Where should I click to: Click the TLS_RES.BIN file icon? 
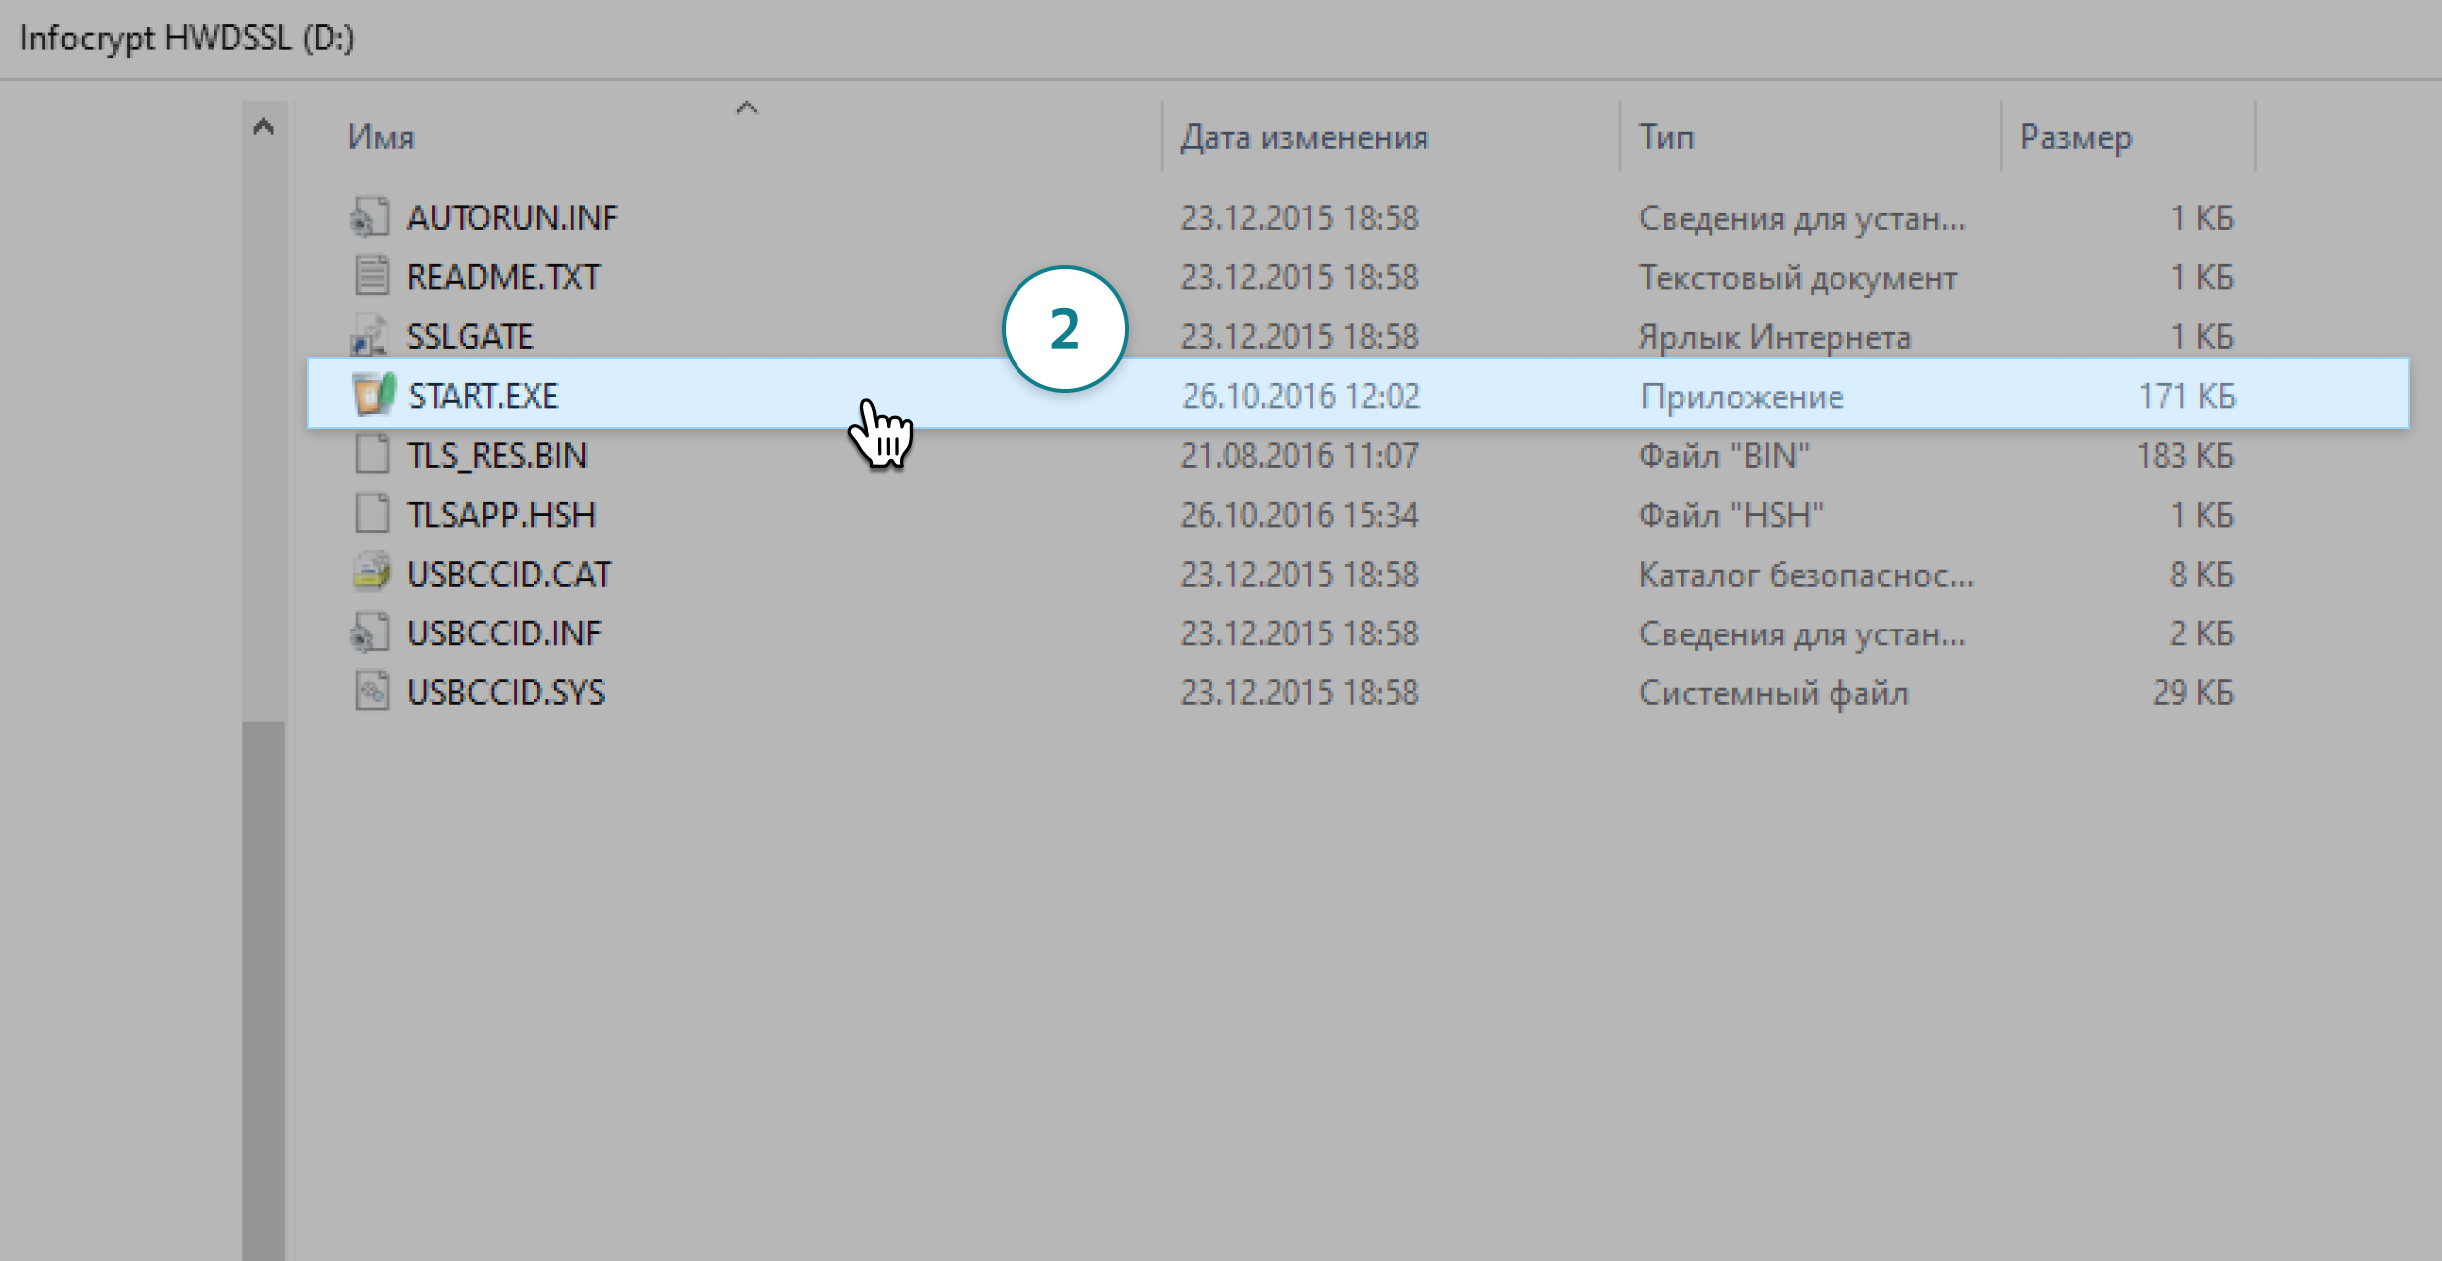372,455
